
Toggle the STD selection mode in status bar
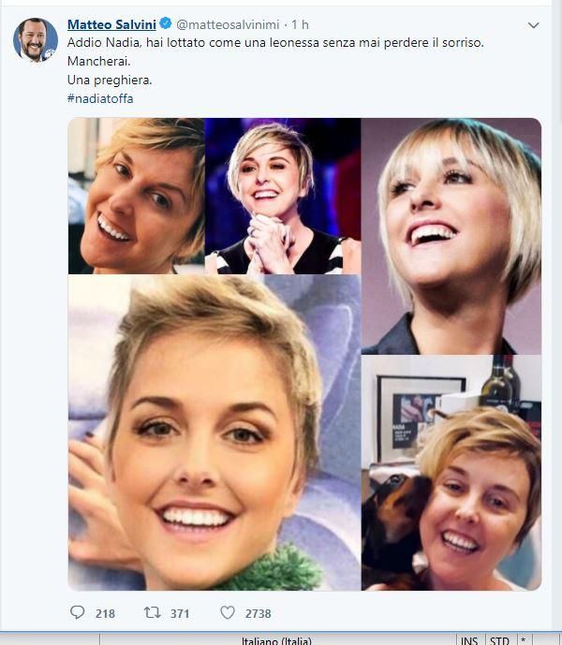tap(499, 640)
